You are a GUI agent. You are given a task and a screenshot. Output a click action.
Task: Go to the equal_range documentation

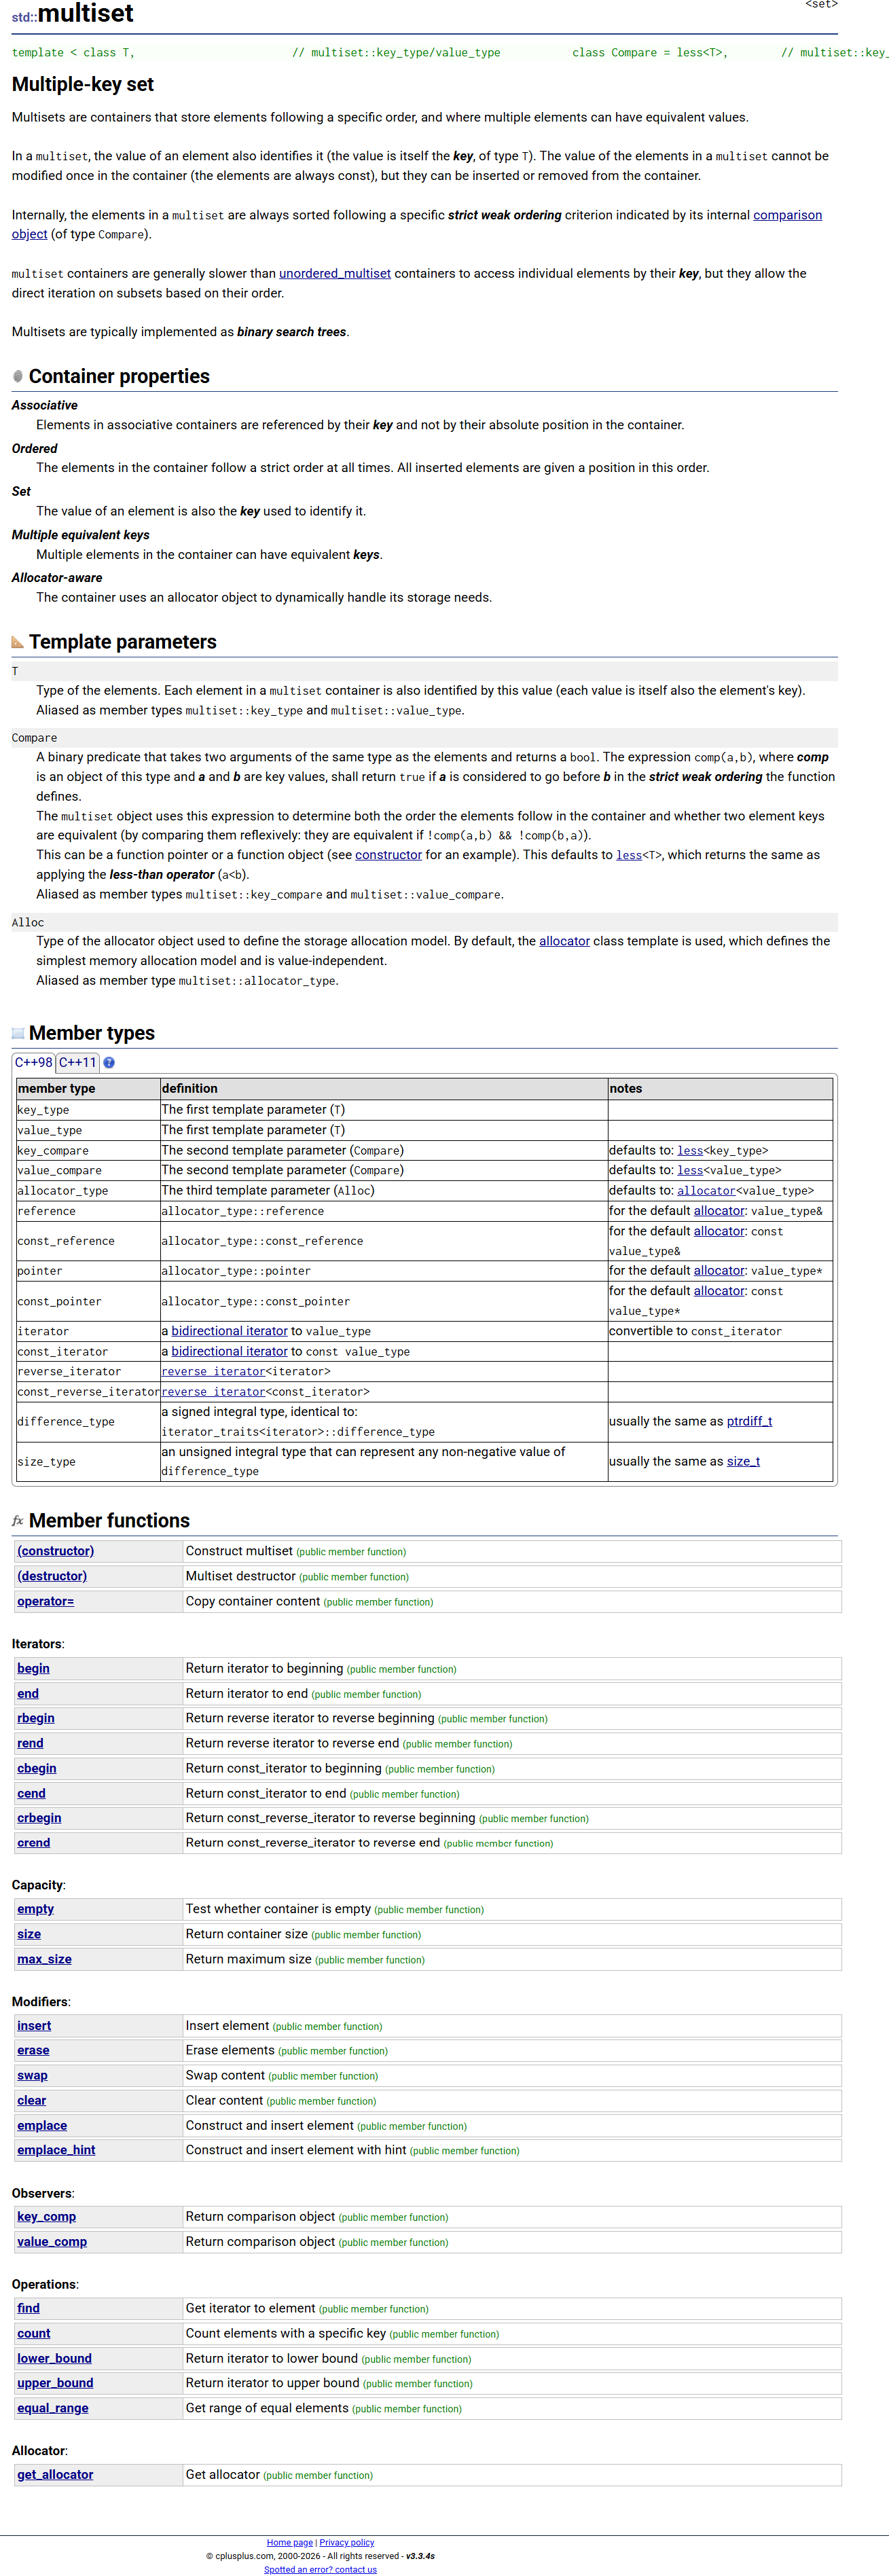pos(53,2408)
